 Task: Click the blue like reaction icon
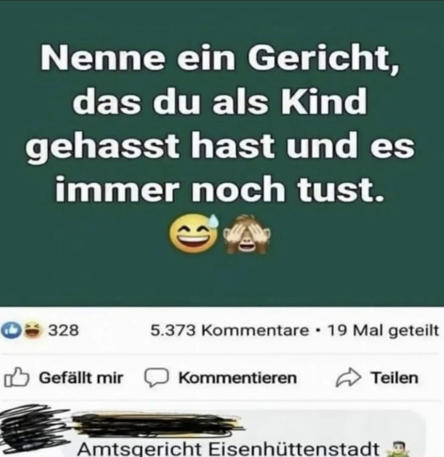[9, 331]
